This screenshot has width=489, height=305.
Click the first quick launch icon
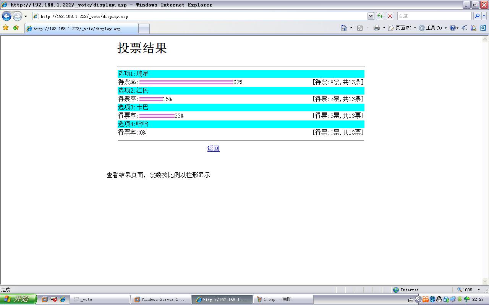click(45, 299)
